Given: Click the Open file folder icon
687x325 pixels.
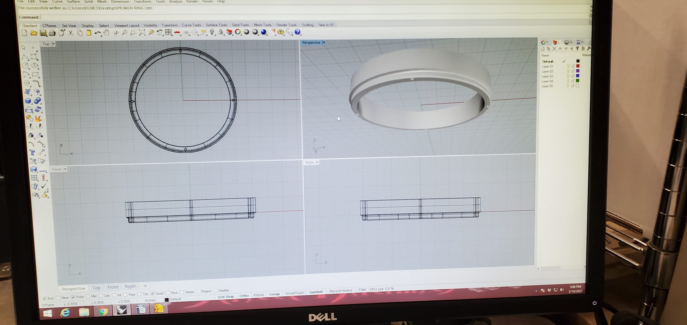Looking at the screenshot, I should click(x=34, y=33).
